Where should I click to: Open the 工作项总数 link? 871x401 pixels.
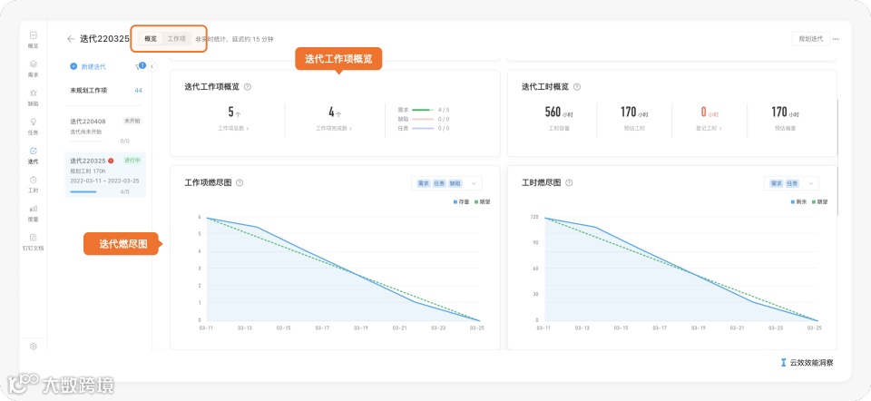click(x=233, y=128)
